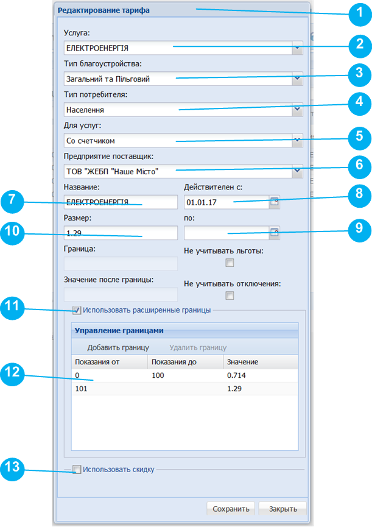Click the Размер input field
This screenshot has width=372, height=527.
[121, 233]
